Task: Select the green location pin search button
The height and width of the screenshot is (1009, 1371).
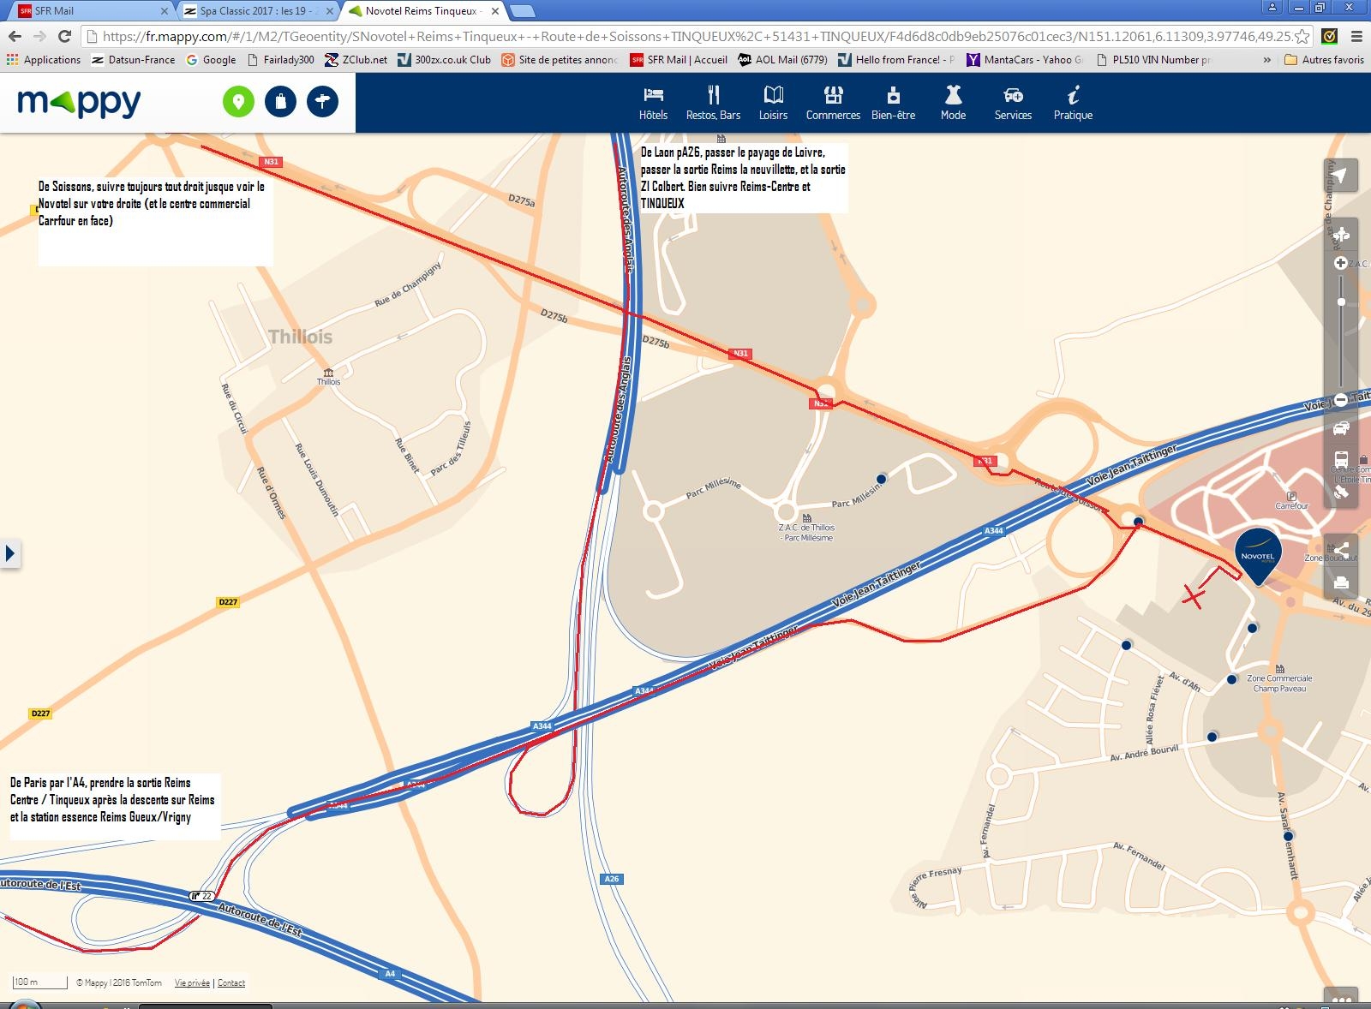Action: coord(239,102)
